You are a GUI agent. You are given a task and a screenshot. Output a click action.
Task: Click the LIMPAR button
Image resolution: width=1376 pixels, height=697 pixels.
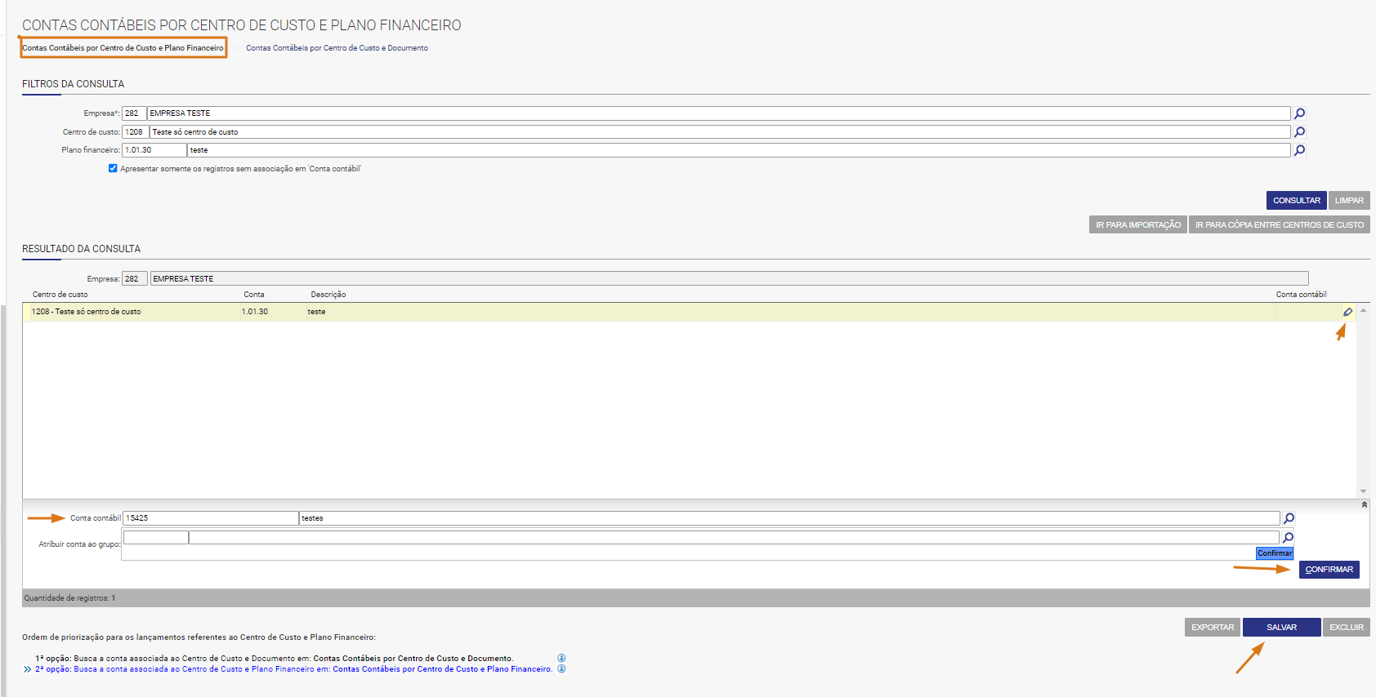point(1349,201)
